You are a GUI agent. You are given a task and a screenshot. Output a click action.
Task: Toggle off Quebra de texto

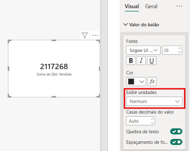coord(176,131)
